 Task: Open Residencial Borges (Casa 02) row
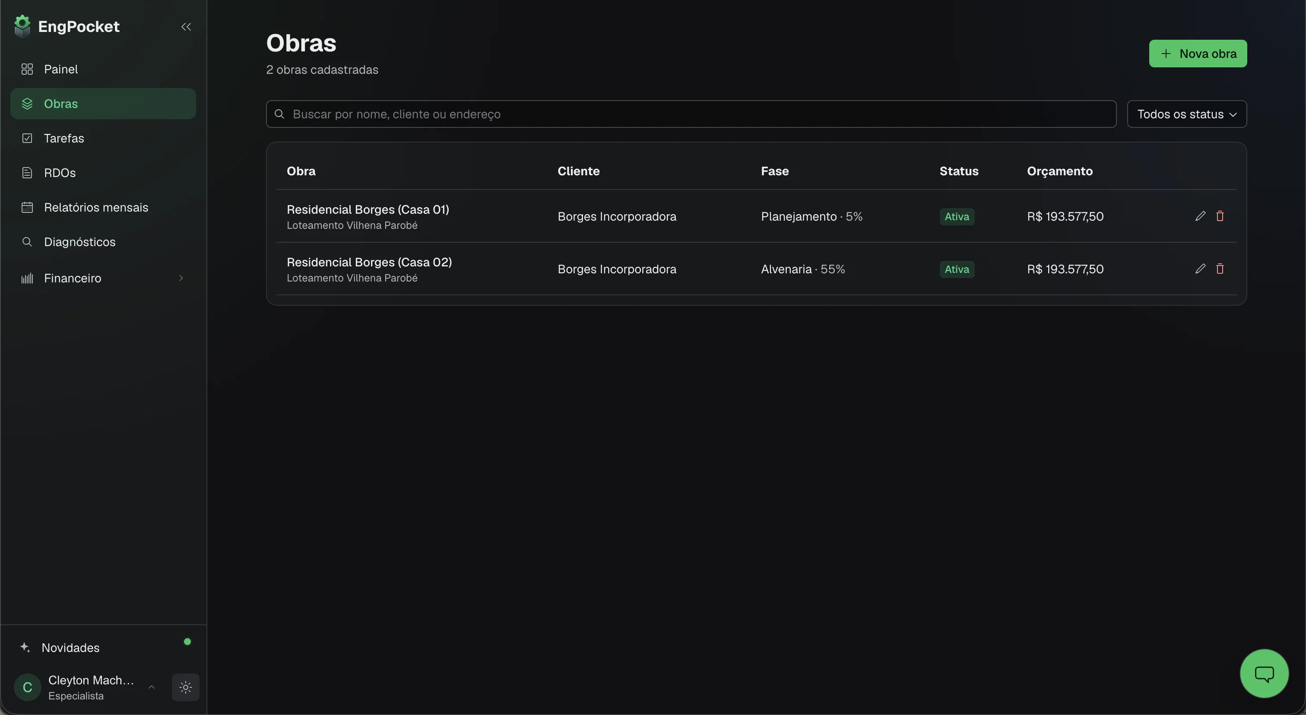[x=756, y=269]
